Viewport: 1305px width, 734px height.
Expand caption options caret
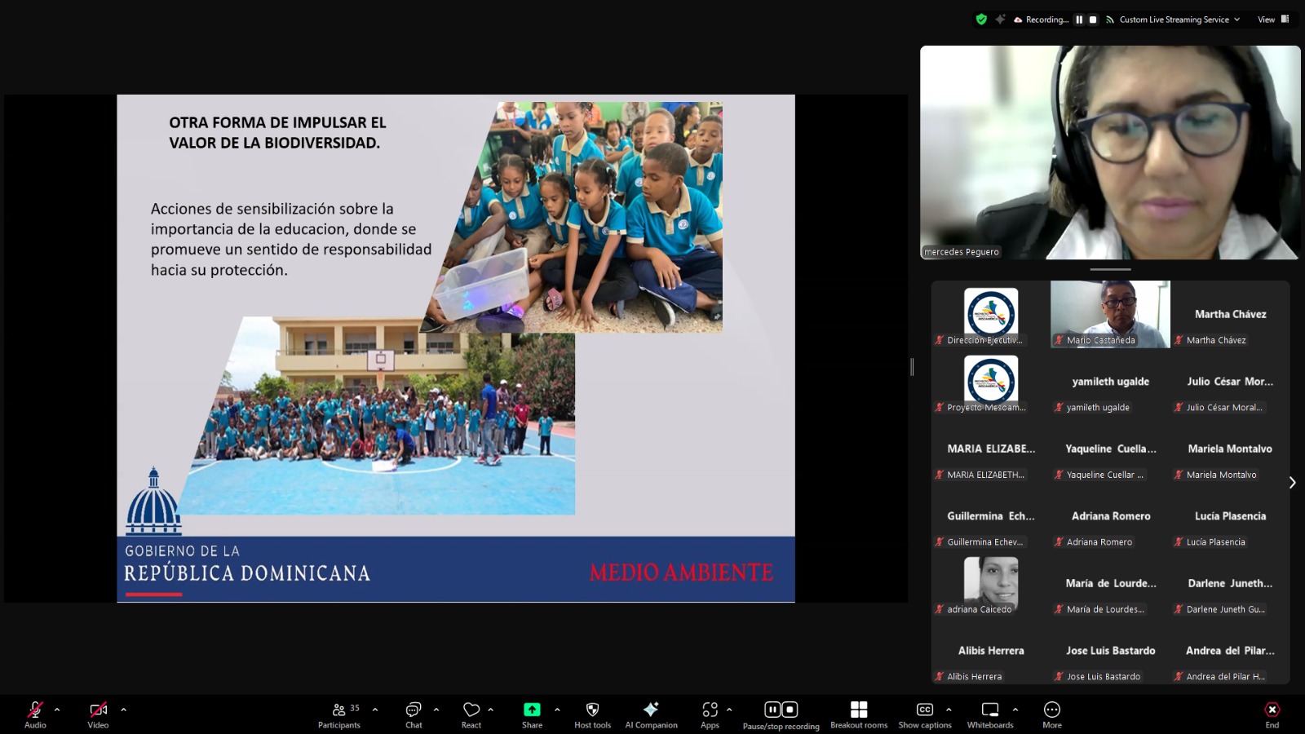coord(949,710)
